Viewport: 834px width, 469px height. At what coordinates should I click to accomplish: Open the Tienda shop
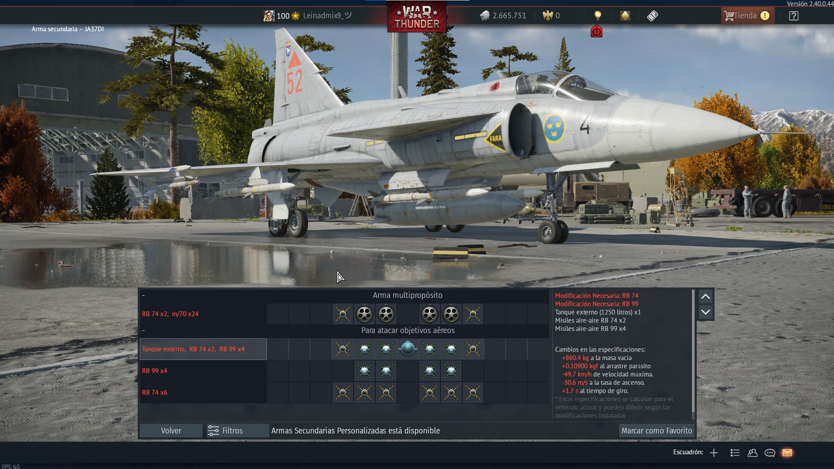tap(747, 16)
